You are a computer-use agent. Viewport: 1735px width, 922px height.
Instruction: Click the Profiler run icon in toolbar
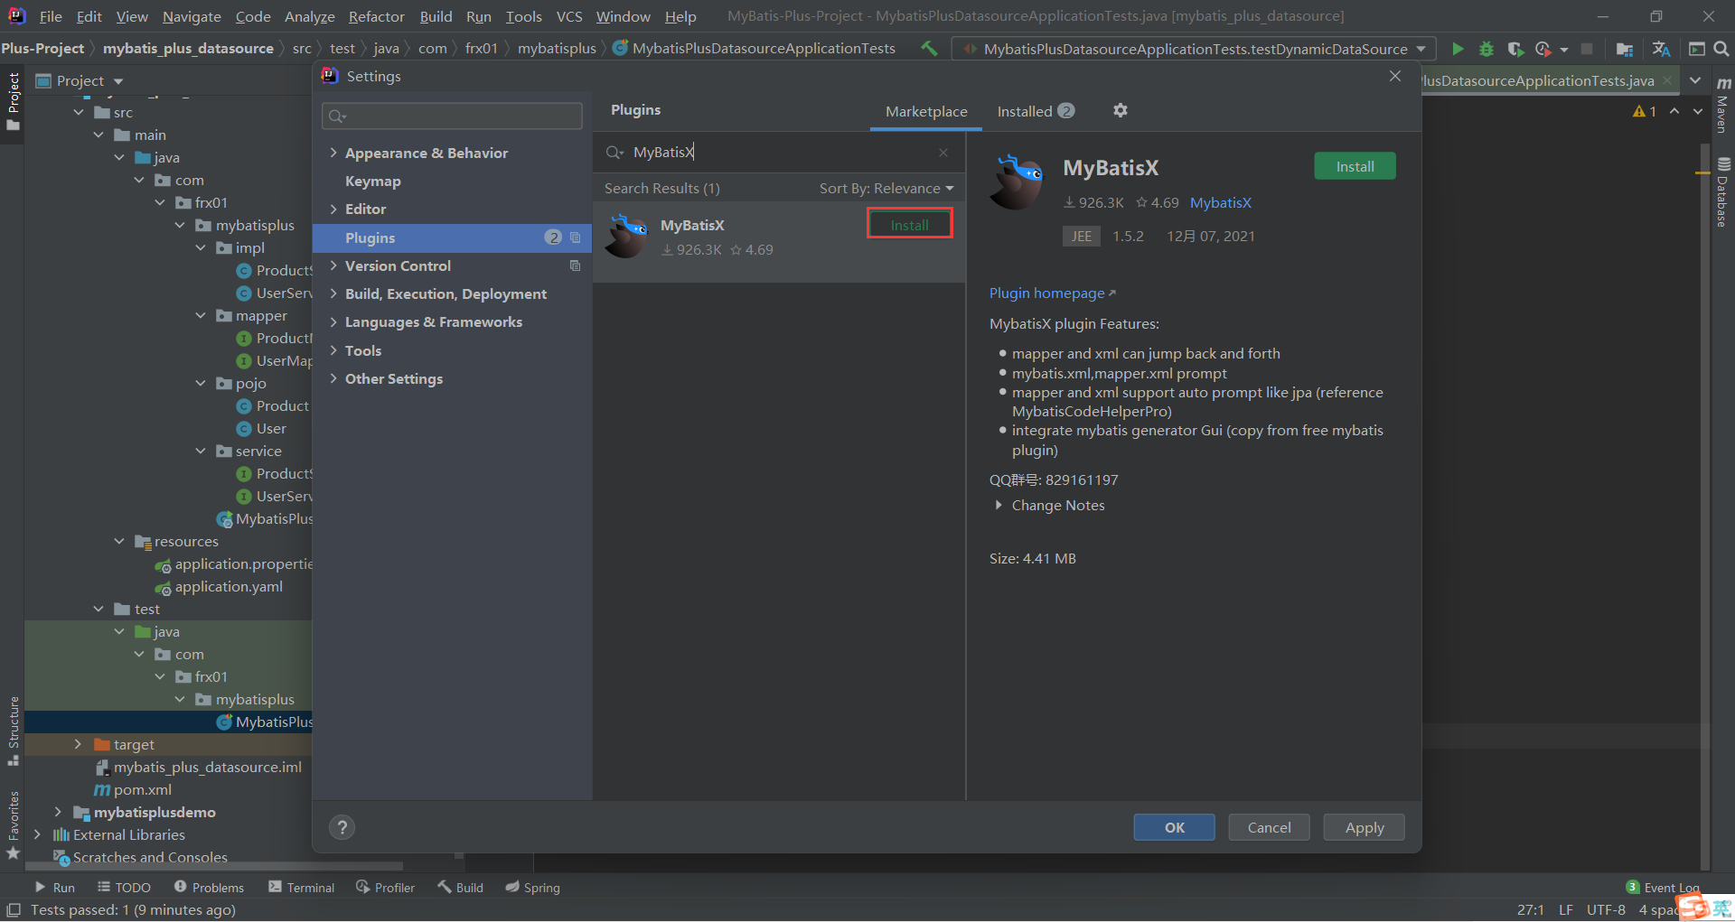[1543, 49]
